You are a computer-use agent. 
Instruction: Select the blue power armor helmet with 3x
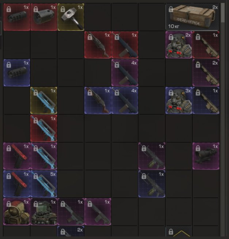point(179,100)
